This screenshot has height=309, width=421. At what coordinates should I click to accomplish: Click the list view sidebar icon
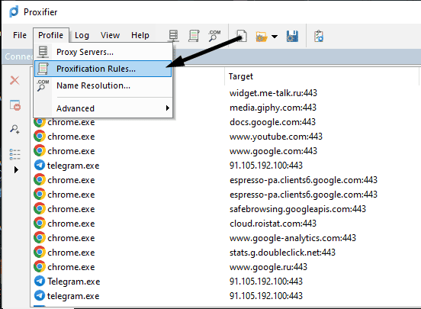click(14, 154)
